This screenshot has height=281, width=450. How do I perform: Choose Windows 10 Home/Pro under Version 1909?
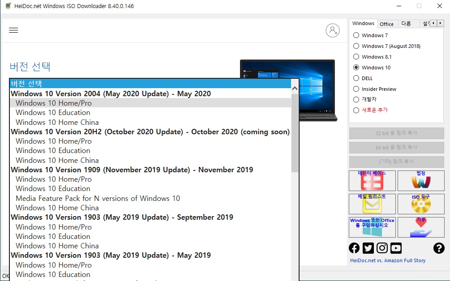[x=150, y=179]
